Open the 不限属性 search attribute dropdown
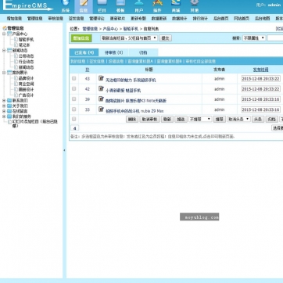This screenshot has height=283, width=283. [254, 38]
